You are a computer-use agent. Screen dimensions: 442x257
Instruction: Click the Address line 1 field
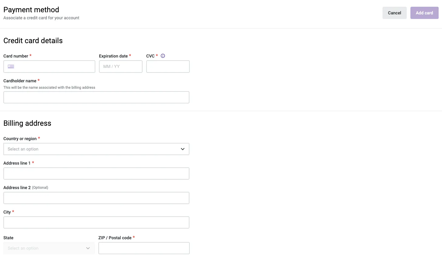pos(96,173)
